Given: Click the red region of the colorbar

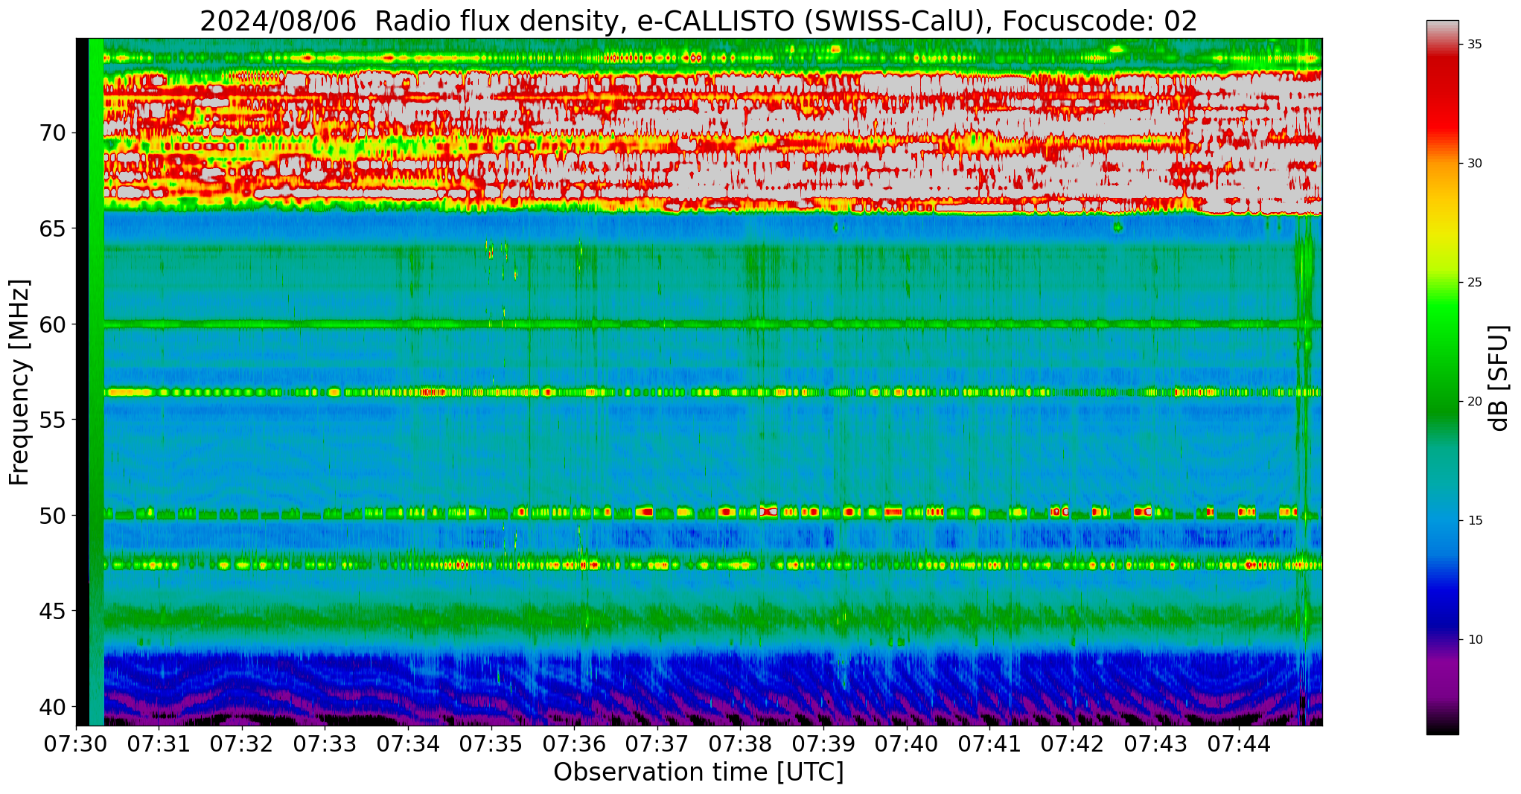Looking at the screenshot, I should pos(1442,97).
